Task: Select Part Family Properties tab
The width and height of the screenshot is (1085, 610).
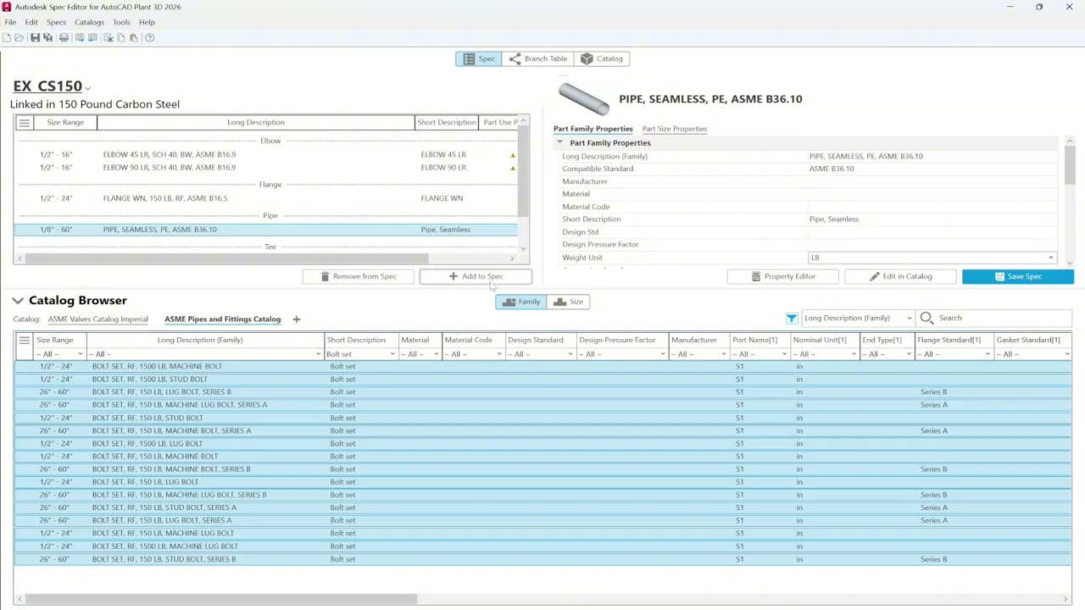Action: (593, 129)
